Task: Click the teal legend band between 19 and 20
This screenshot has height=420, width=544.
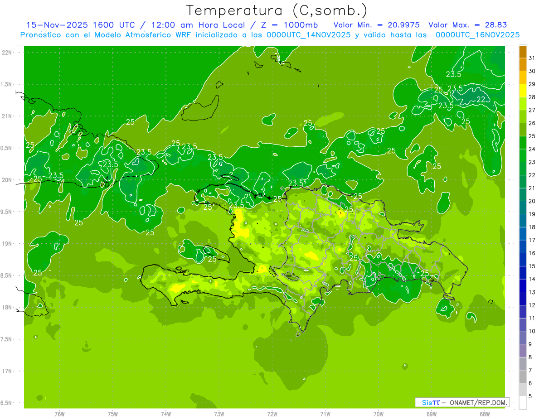Action: (x=523, y=208)
